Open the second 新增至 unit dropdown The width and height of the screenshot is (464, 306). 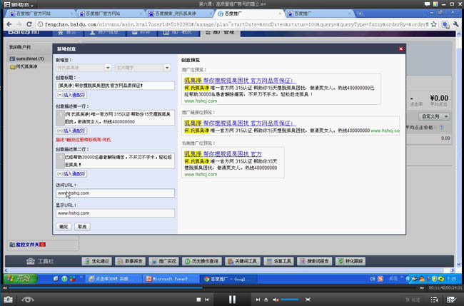coord(143,68)
